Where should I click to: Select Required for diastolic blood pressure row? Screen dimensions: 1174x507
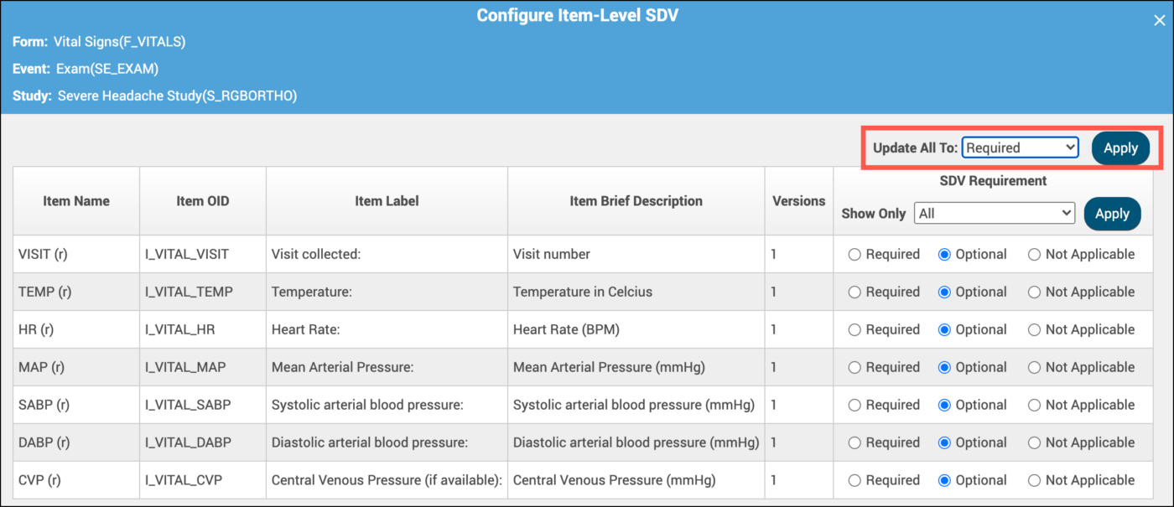coord(856,442)
